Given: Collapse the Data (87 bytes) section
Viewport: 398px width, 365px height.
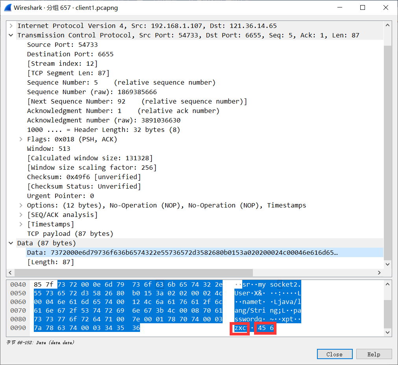Looking at the screenshot, I should coord(11,243).
